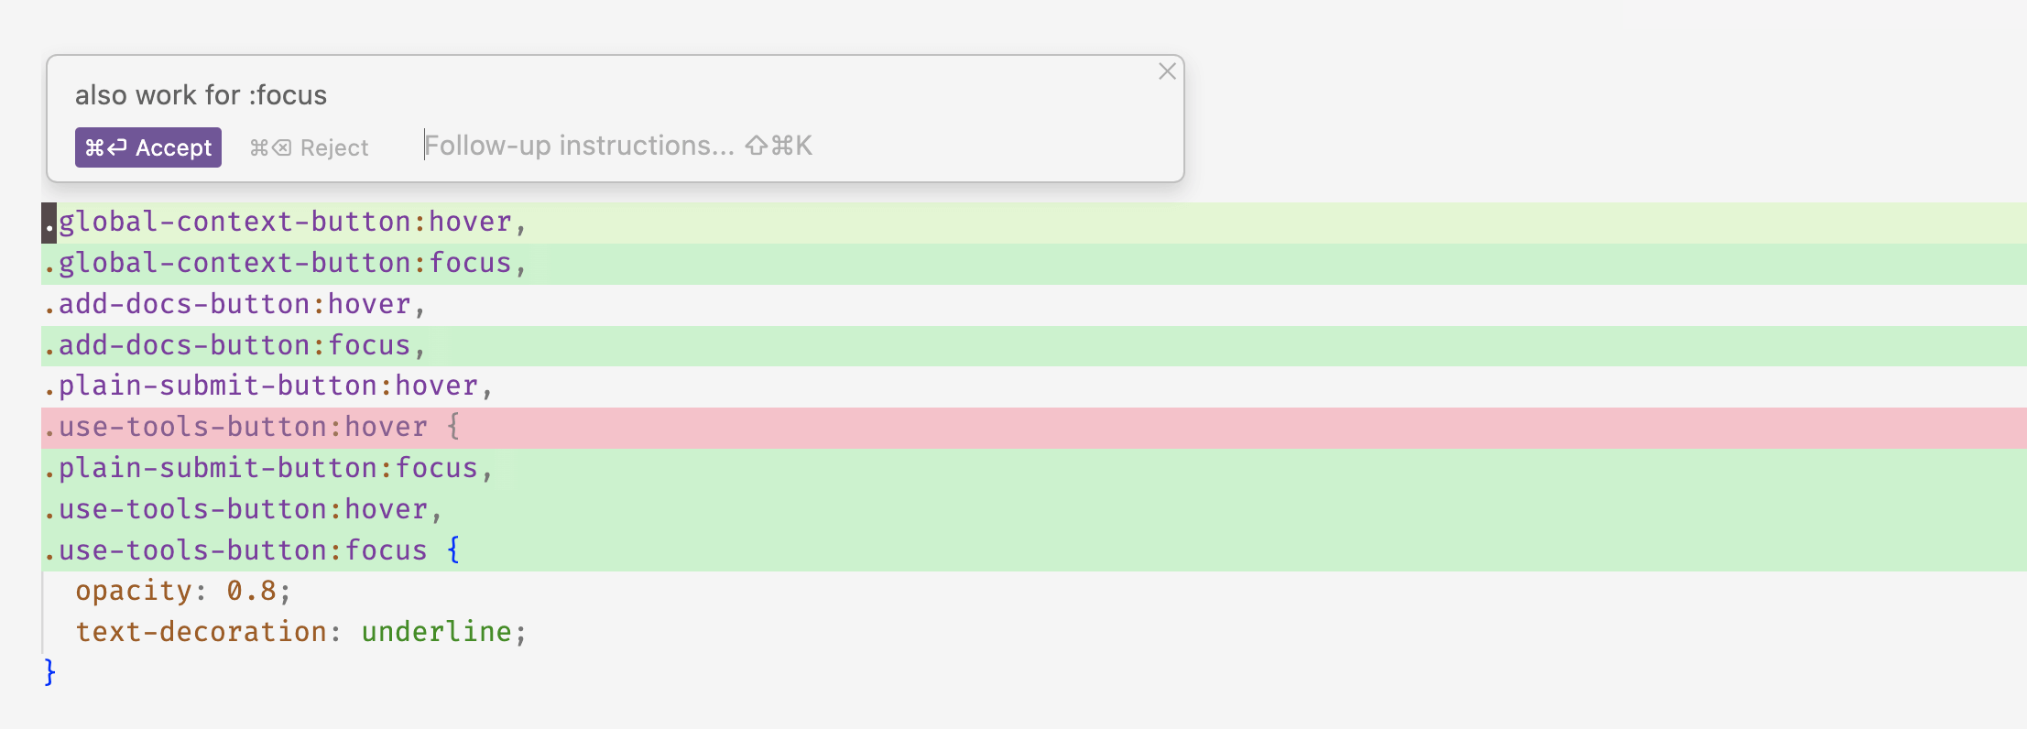Click the "also work for :focus" prompt text

(201, 95)
